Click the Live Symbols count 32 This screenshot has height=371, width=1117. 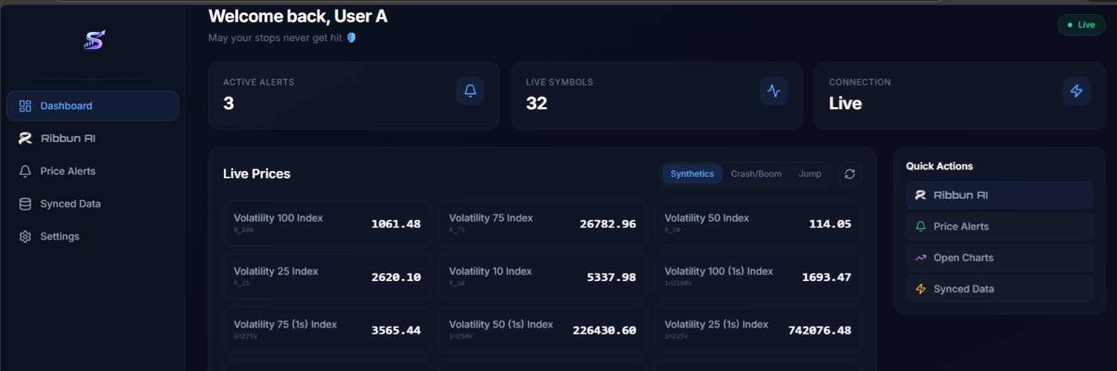[x=536, y=103]
